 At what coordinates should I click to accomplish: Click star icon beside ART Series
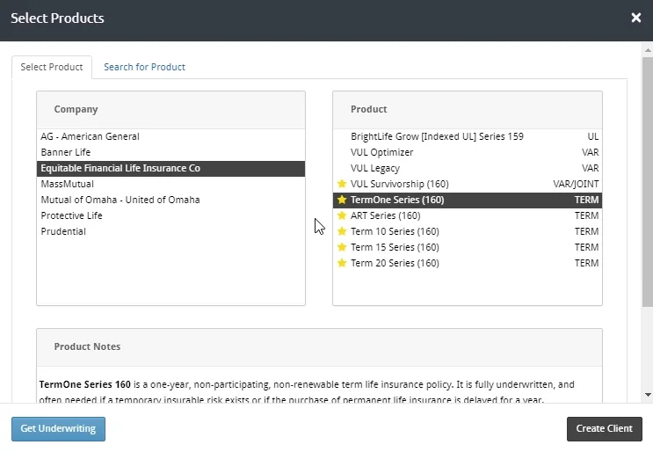coord(342,215)
